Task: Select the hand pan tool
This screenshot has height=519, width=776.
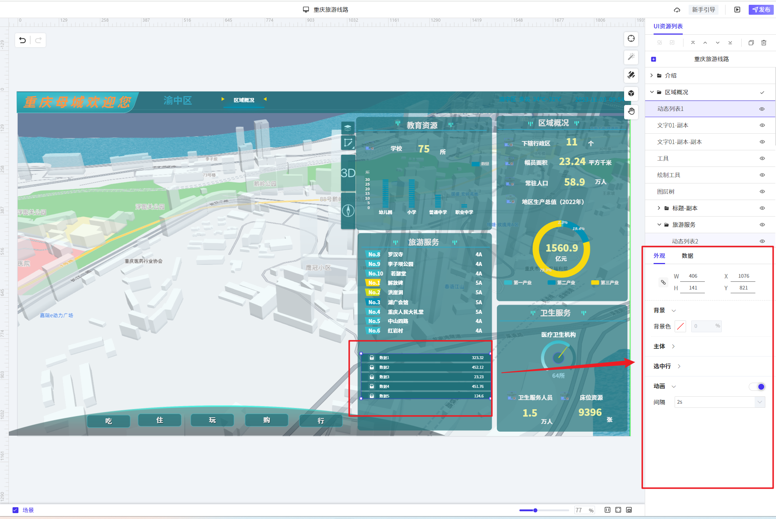Action: coord(631,111)
